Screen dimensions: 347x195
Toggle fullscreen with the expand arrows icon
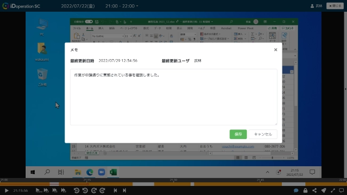pos(333,190)
